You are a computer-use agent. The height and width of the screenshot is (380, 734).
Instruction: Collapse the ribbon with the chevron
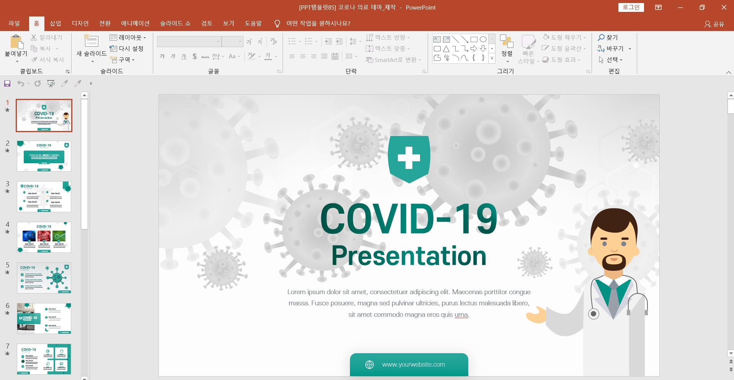pyautogui.click(x=729, y=72)
